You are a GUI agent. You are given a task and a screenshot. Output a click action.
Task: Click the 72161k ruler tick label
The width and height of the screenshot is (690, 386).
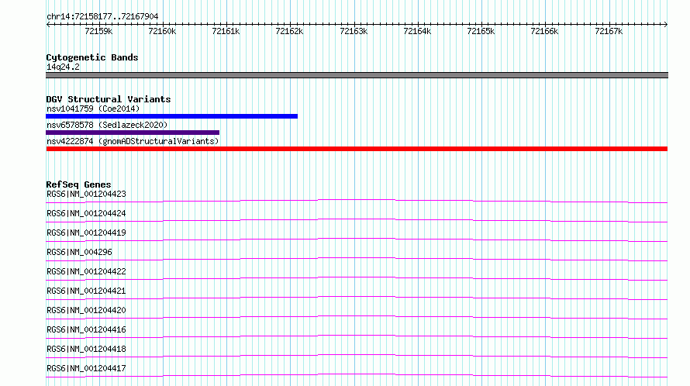(x=226, y=31)
